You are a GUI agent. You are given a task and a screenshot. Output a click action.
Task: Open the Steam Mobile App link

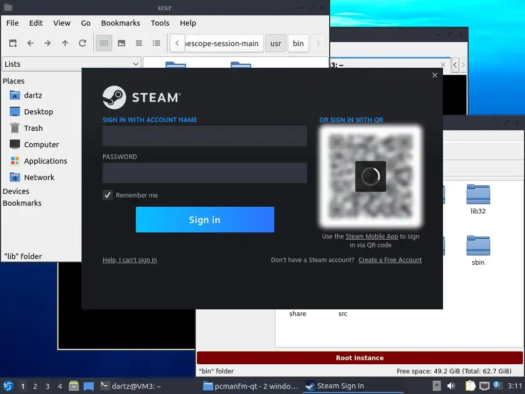point(372,236)
